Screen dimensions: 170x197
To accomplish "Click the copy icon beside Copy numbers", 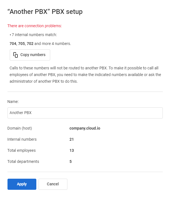I will tap(16, 55).
